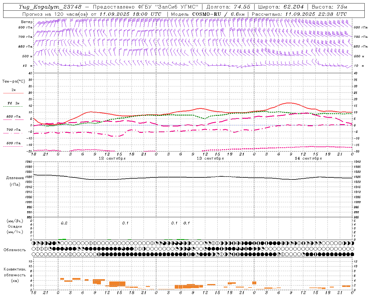Select the Прогноз на 120 часа(ов) header text
Image resolution: width=369 pixels, height=295 pixels.
55,14
